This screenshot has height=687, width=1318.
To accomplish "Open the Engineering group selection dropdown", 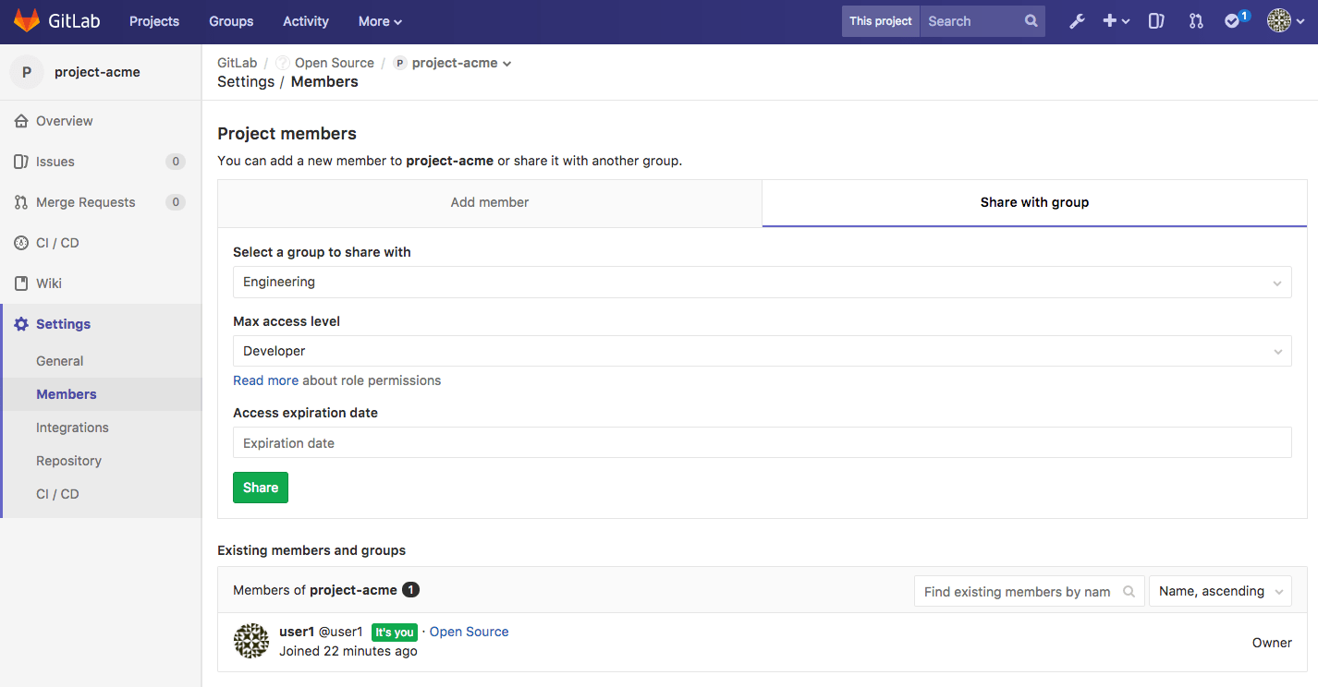I will point(762,282).
